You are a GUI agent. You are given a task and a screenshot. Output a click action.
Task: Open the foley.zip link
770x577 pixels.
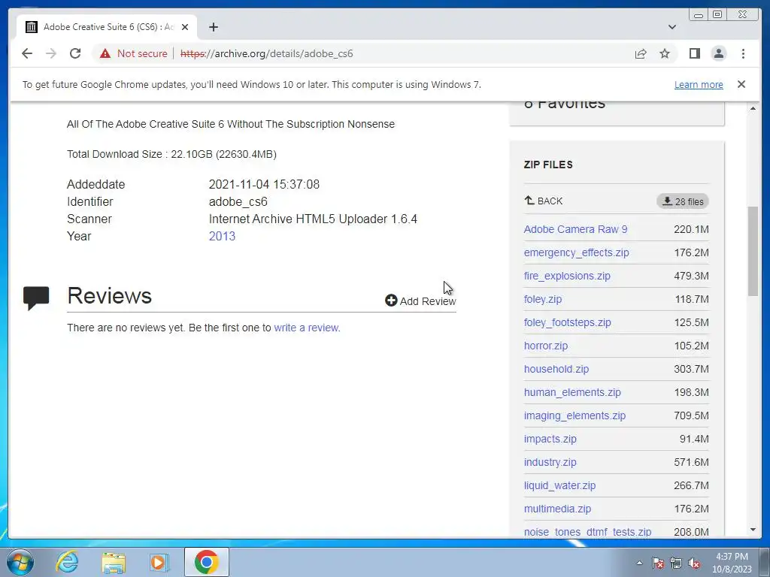(543, 299)
